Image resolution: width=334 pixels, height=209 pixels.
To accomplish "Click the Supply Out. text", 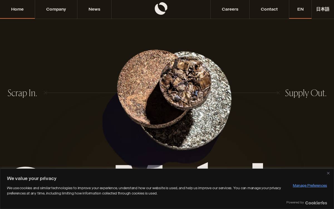I will pyautogui.click(x=306, y=93).
